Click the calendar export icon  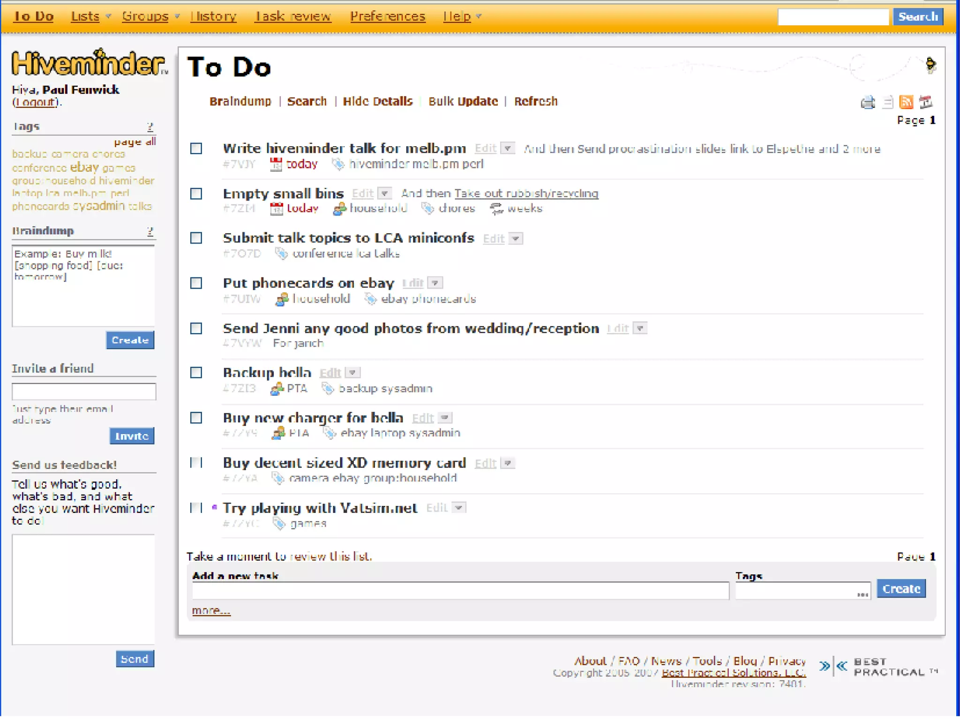click(x=925, y=102)
